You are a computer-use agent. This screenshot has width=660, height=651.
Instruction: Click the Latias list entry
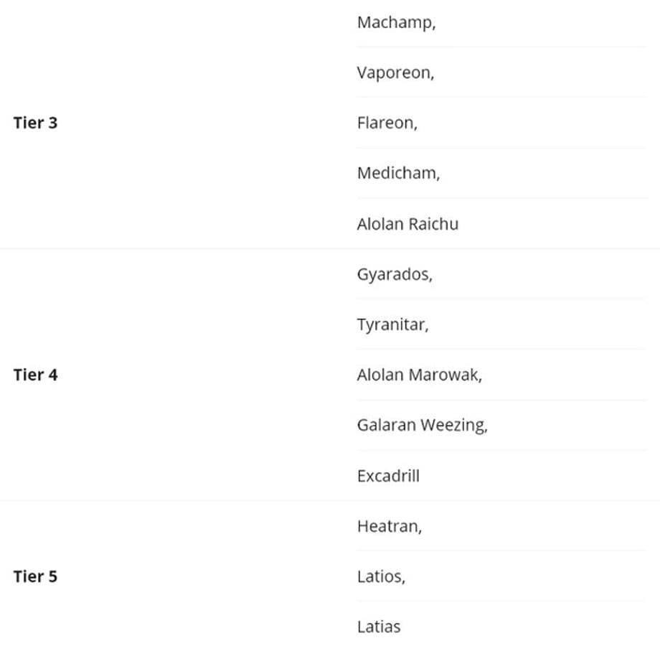(378, 627)
